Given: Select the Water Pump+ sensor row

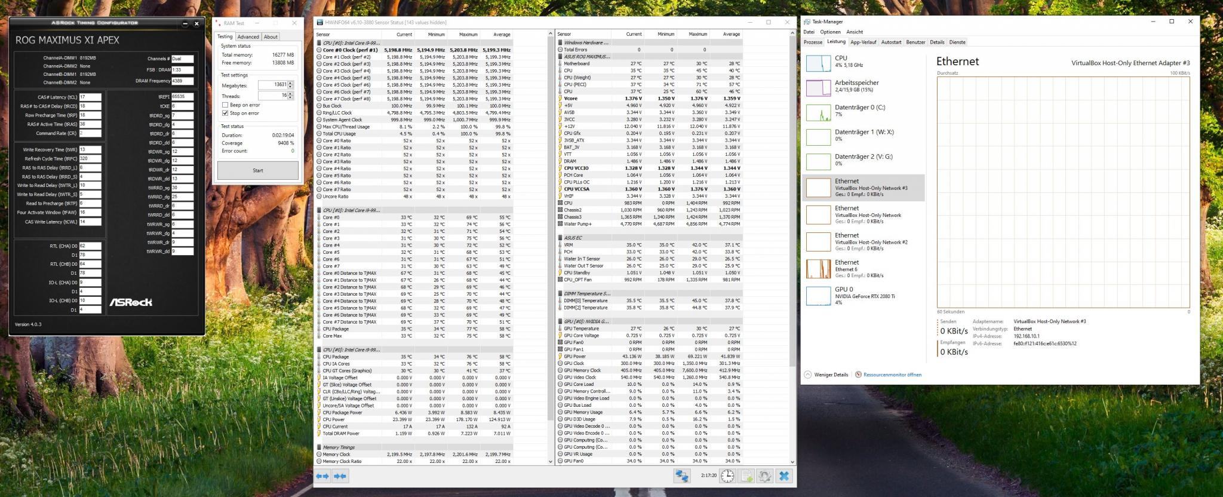Looking at the screenshot, I should point(650,224).
